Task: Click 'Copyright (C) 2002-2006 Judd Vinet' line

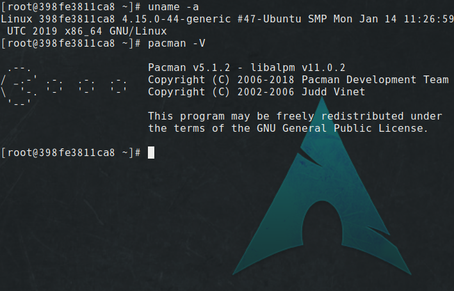Action: click(256, 91)
